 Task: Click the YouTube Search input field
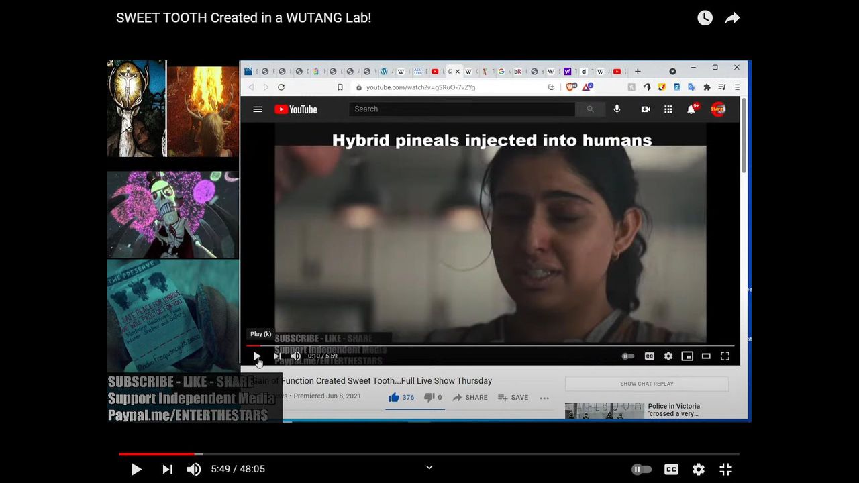tap(462, 109)
